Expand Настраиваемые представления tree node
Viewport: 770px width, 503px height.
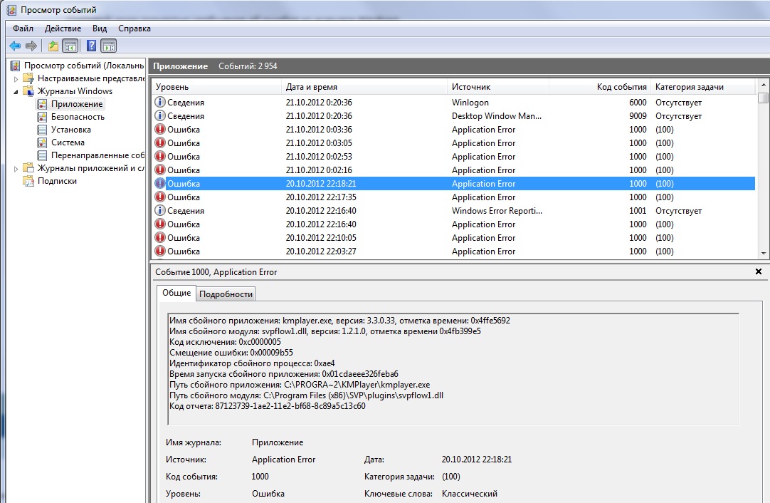coord(16,78)
